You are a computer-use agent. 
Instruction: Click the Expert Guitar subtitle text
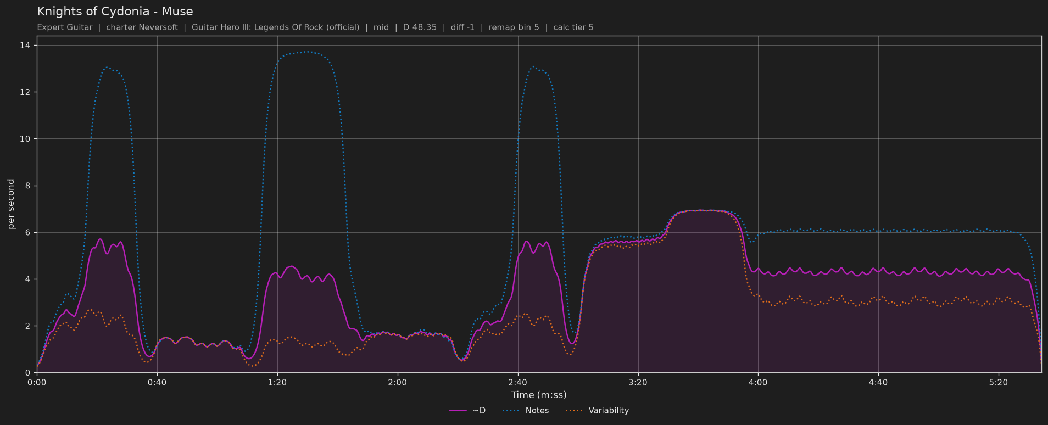65,27
